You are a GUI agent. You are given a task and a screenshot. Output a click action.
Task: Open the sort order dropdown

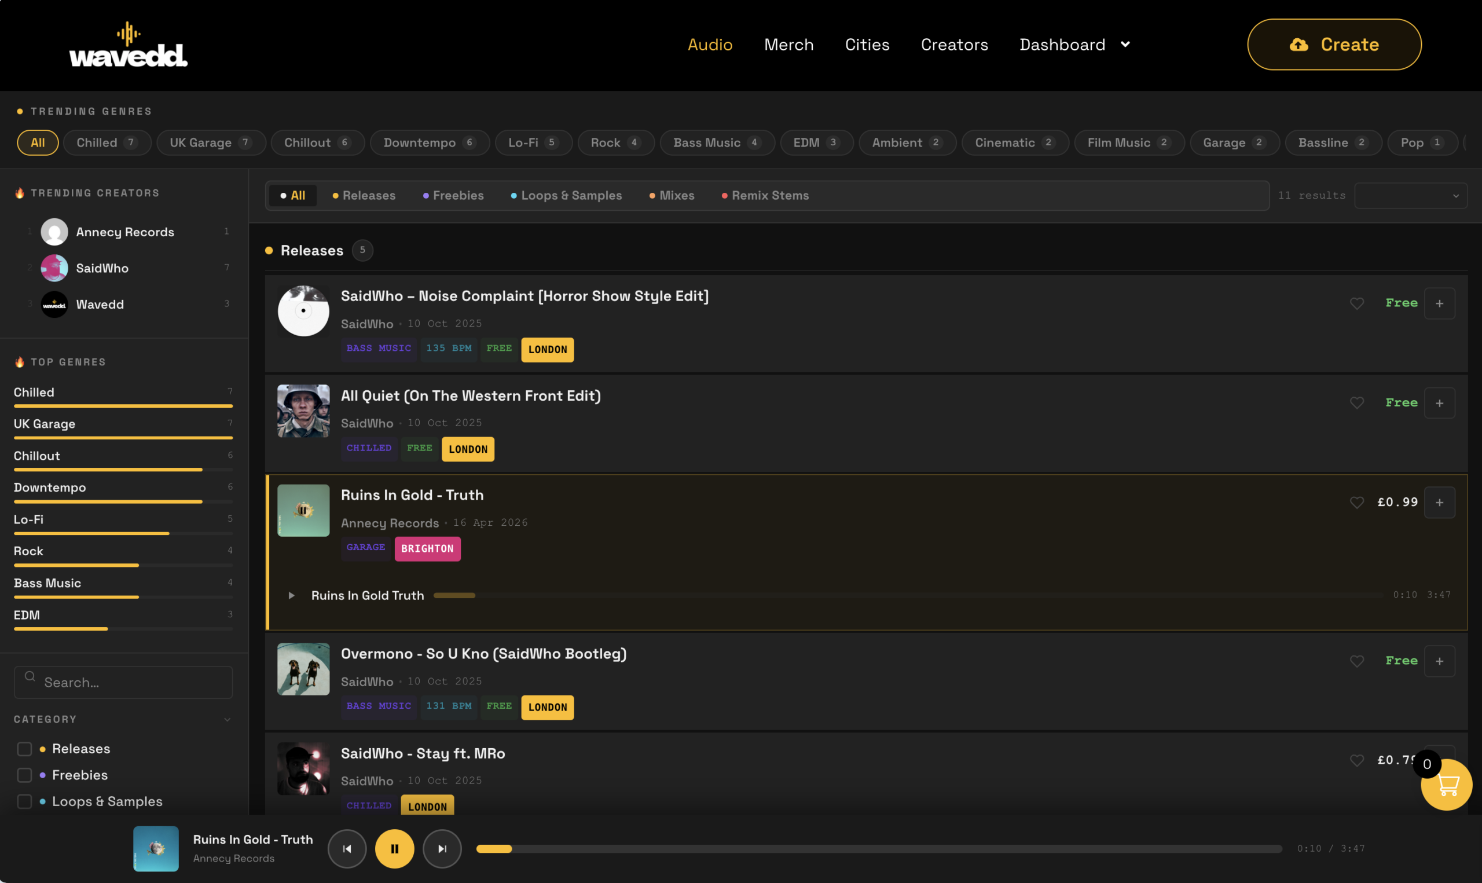[x=1411, y=196]
